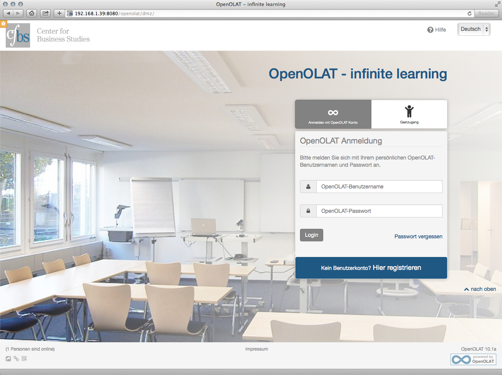Click the nach oben link
Image resolution: width=502 pixels, height=375 pixels.
click(480, 289)
